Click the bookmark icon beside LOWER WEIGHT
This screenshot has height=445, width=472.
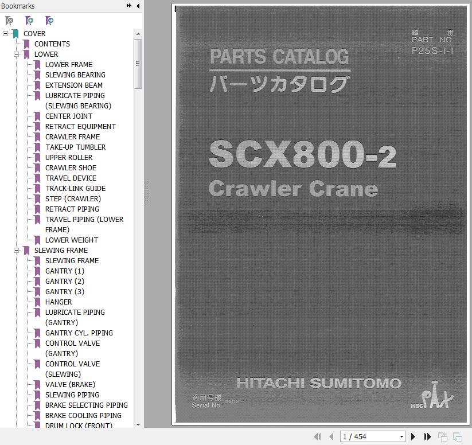[x=37, y=240]
